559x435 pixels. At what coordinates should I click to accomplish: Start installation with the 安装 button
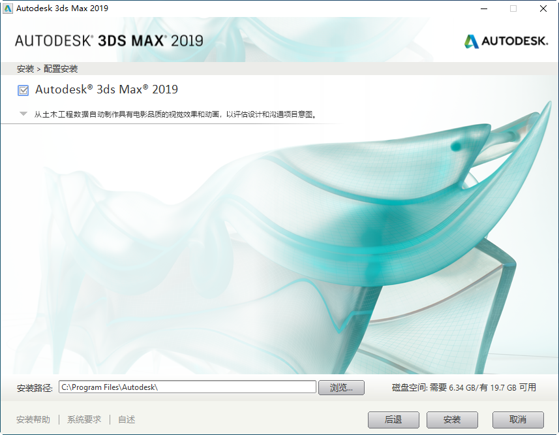452,420
